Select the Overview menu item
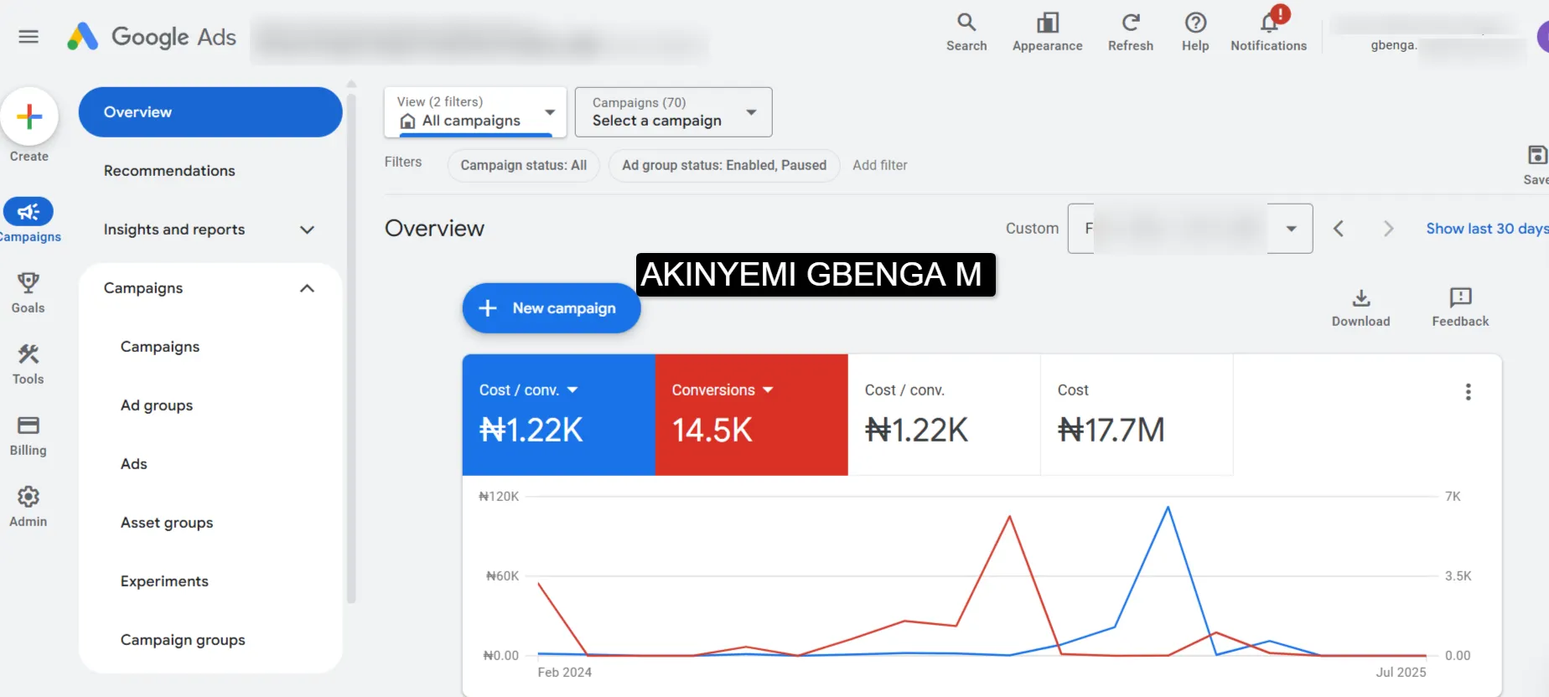The width and height of the screenshot is (1549, 697). [210, 112]
